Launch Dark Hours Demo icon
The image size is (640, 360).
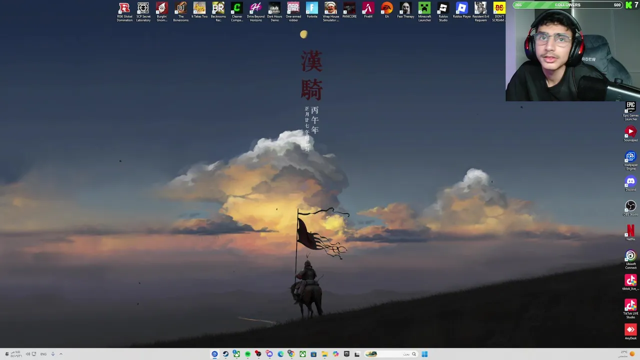coord(274,12)
